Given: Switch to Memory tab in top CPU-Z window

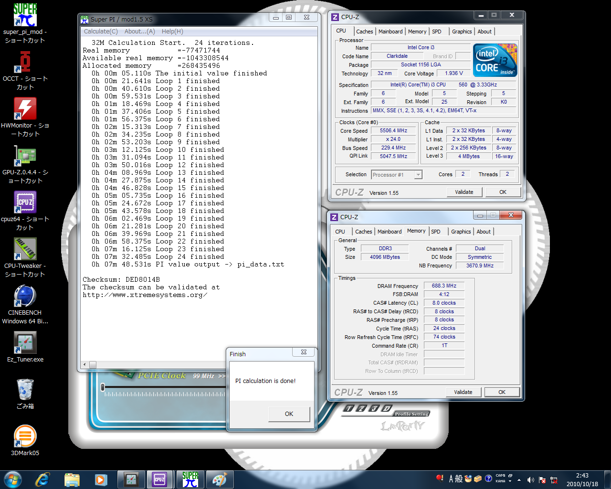Looking at the screenshot, I should tap(417, 32).
